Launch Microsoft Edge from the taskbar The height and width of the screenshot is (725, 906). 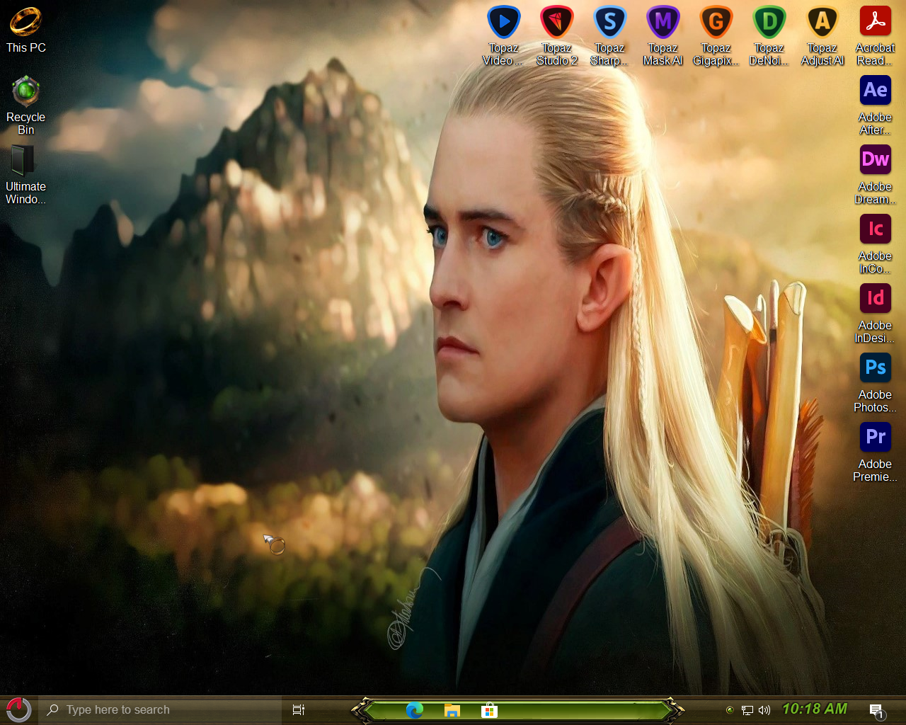pyautogui.click(x=415, y=709)
